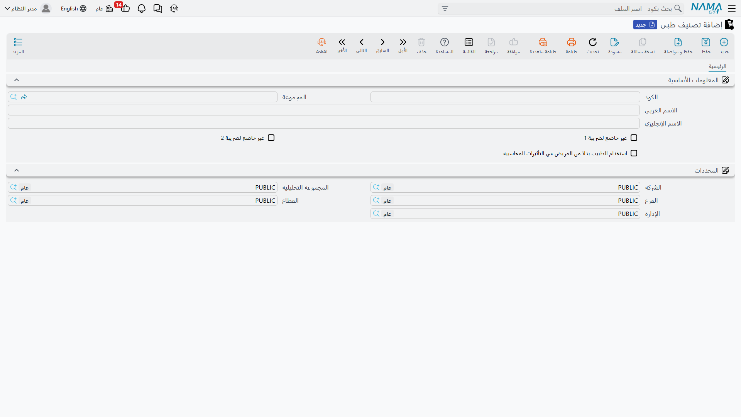
Task: Open Sector (القطاع) field search icon
Action: pos(14,200)
